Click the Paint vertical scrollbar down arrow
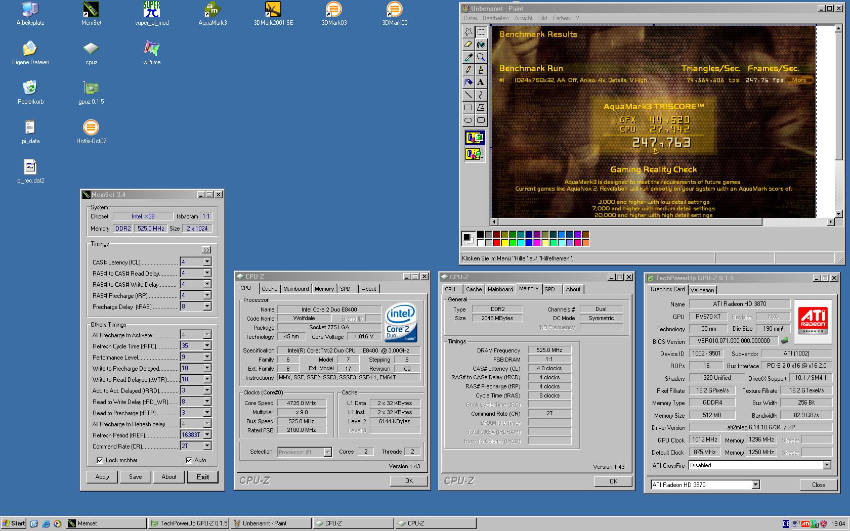This screenshot has height=531, width=850. (838, 214)
